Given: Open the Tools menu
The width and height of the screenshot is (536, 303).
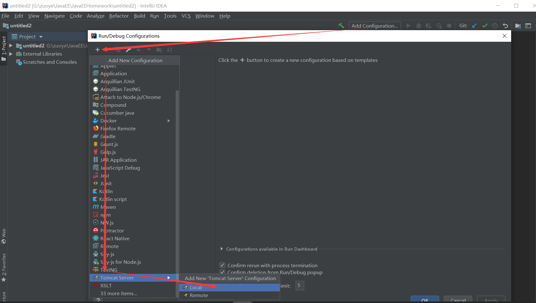Looking at the screenshot, I should [x=170, y=16].
